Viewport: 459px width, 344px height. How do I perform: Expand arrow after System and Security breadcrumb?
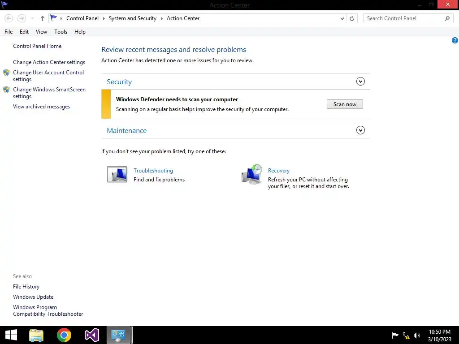pos(161,18)
